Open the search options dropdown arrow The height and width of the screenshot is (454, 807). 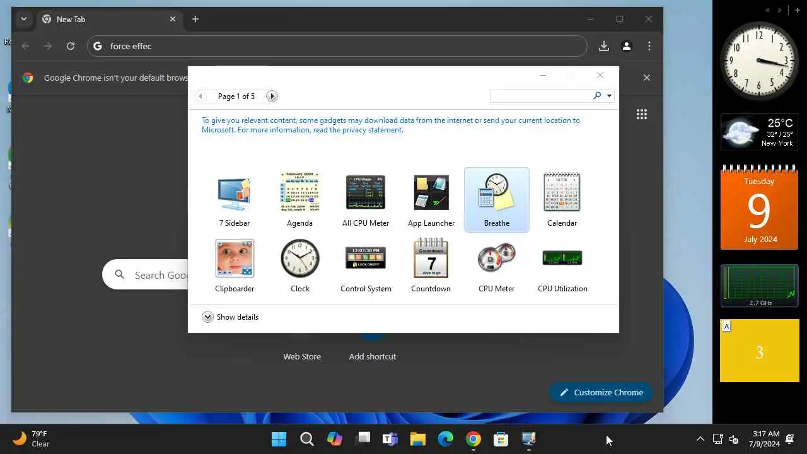click(609, 96)
